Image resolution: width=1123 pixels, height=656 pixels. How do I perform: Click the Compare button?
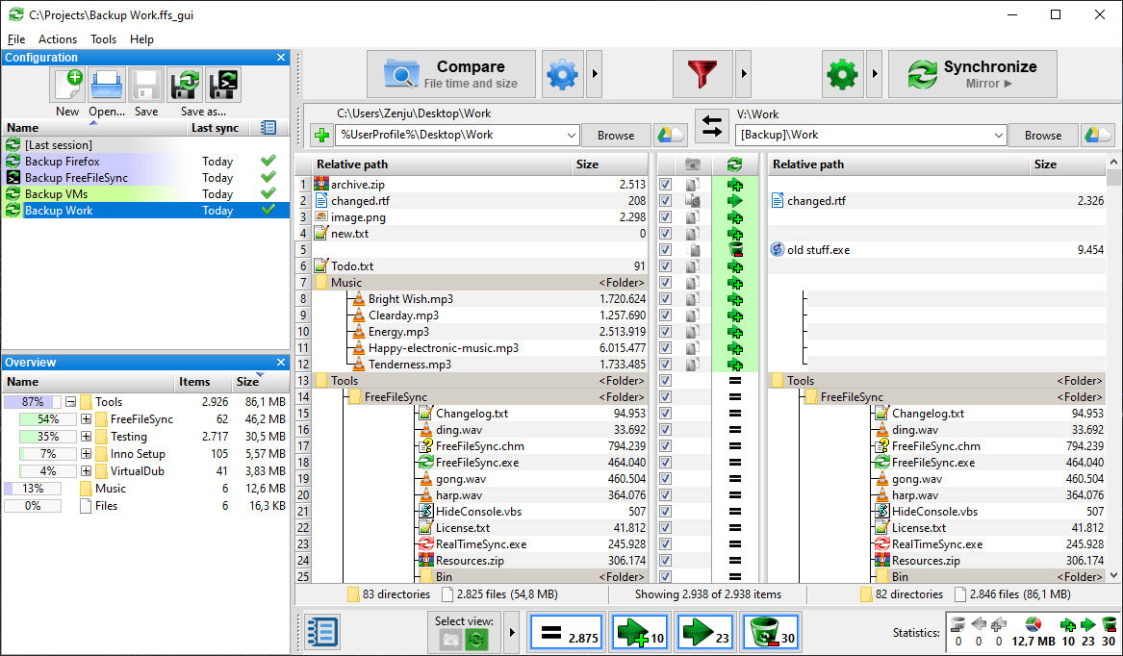pos(451,74)
